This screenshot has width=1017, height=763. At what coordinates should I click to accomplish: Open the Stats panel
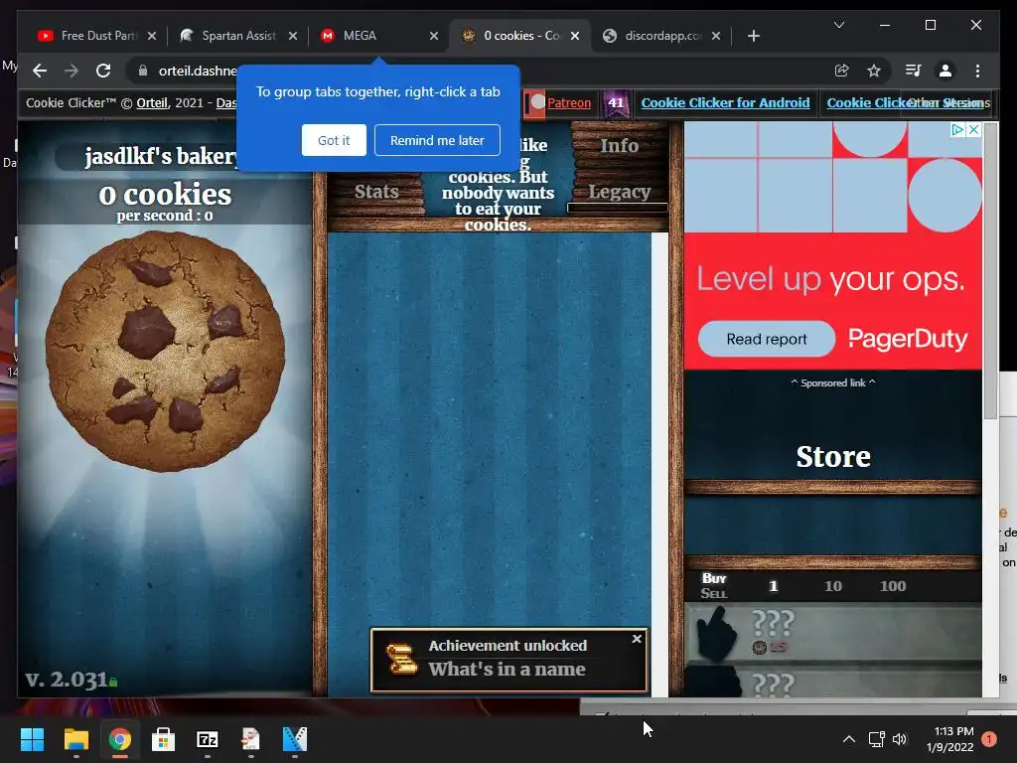tap(376, 192)
